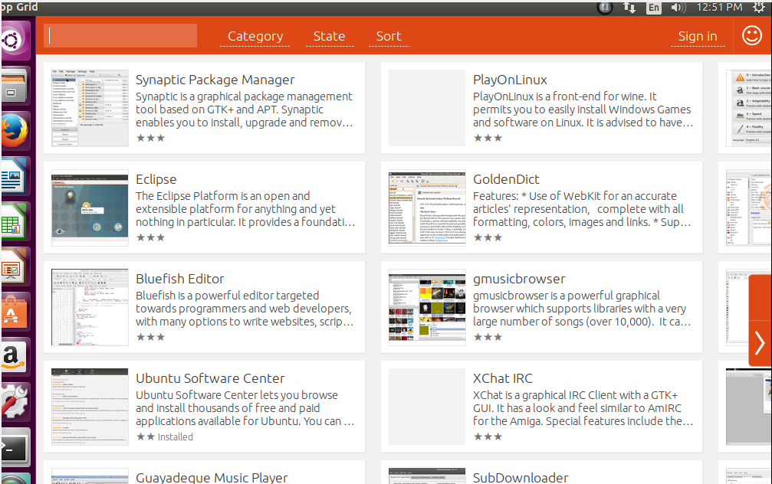This screenshot has width=772, height=484.
Task: Open the Eclipse screenshot thumbnail
Action: 90,208
